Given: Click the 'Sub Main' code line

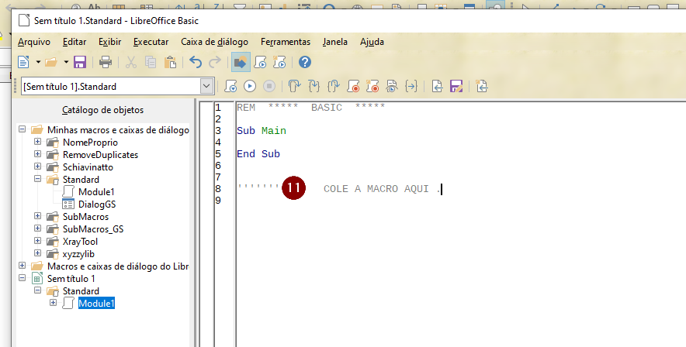Looking at the screenshot, I should coord(262,131).
